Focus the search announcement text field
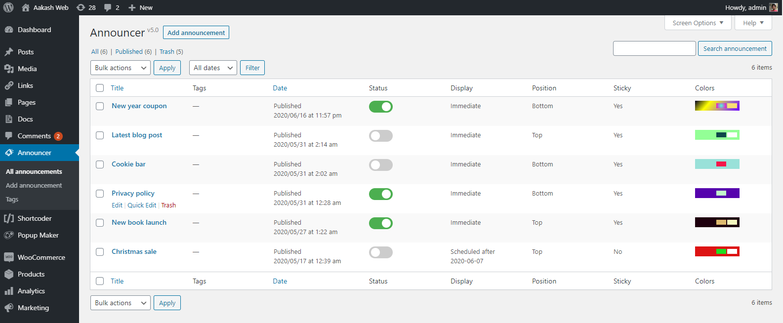The width and height of the screenshot is (783, 323). [x=654, y=48]
